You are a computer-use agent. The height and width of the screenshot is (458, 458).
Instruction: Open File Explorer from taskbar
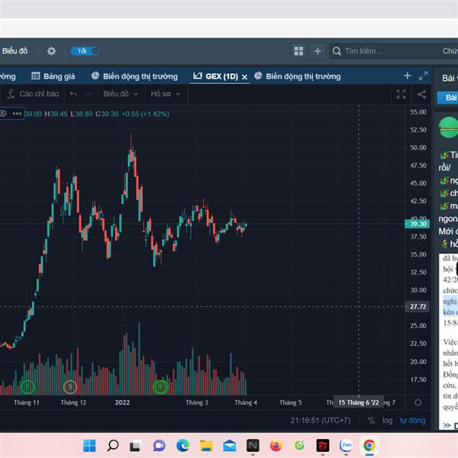click(x=206, y=446)
